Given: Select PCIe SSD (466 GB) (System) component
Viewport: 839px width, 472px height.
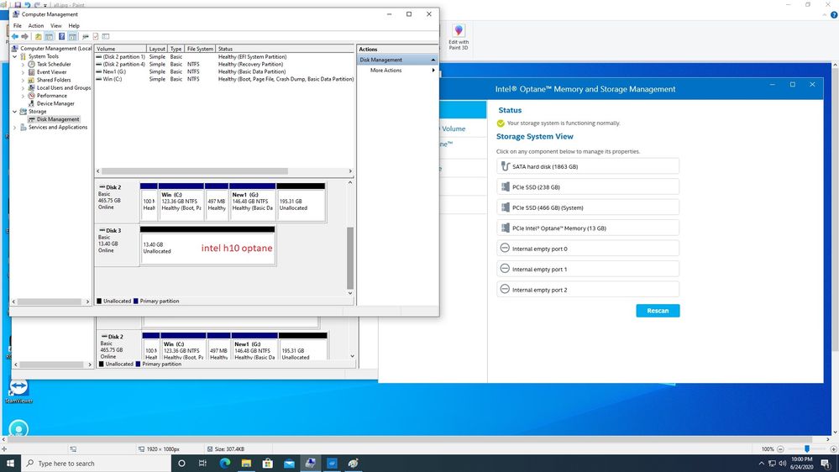Looking at the screenshot, I should 588,207.
